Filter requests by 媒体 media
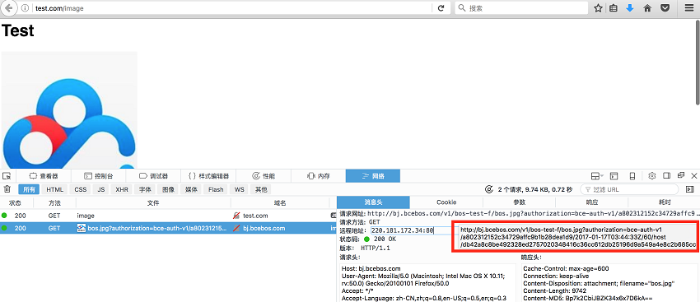700x302 pixels. [x=192, y=189]
